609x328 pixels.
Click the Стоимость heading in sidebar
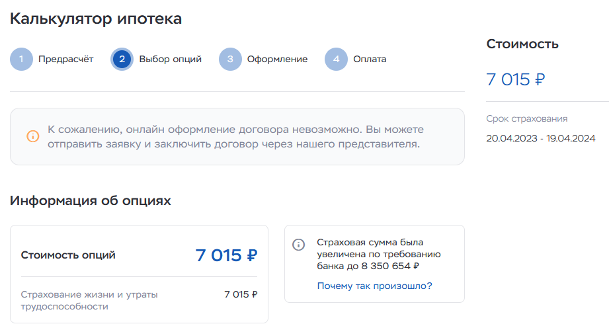click(522, 44)
